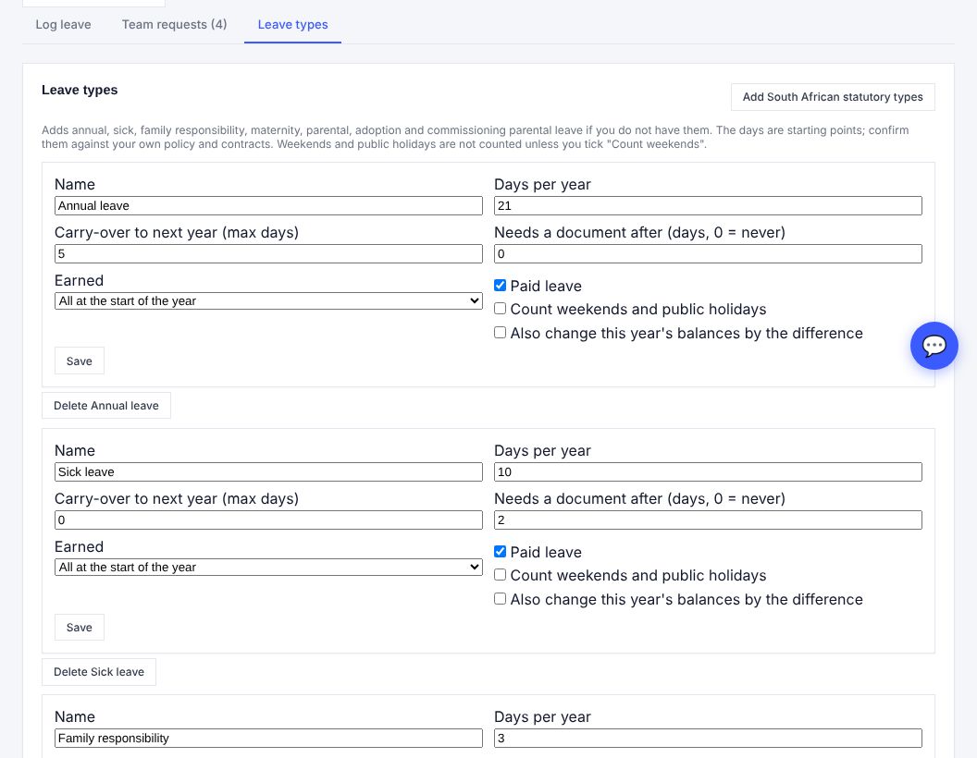Toggle Paid leave for Sick leave
977x758 pixels.
500,551
